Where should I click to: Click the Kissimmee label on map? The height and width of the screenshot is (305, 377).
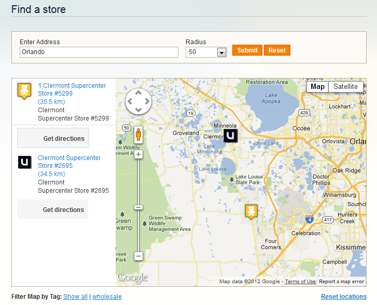(x=351, y=247)
